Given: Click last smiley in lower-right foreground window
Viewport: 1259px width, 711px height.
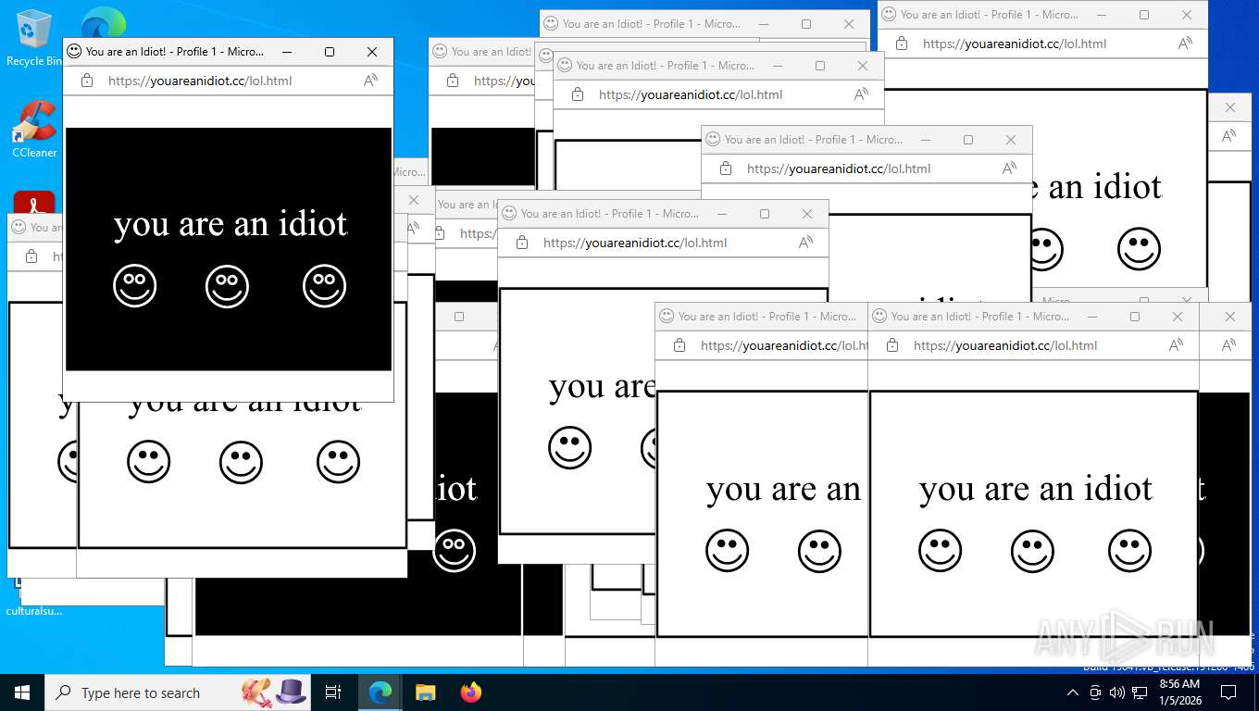Looking at the screenshot, I should pos(1129,551).
